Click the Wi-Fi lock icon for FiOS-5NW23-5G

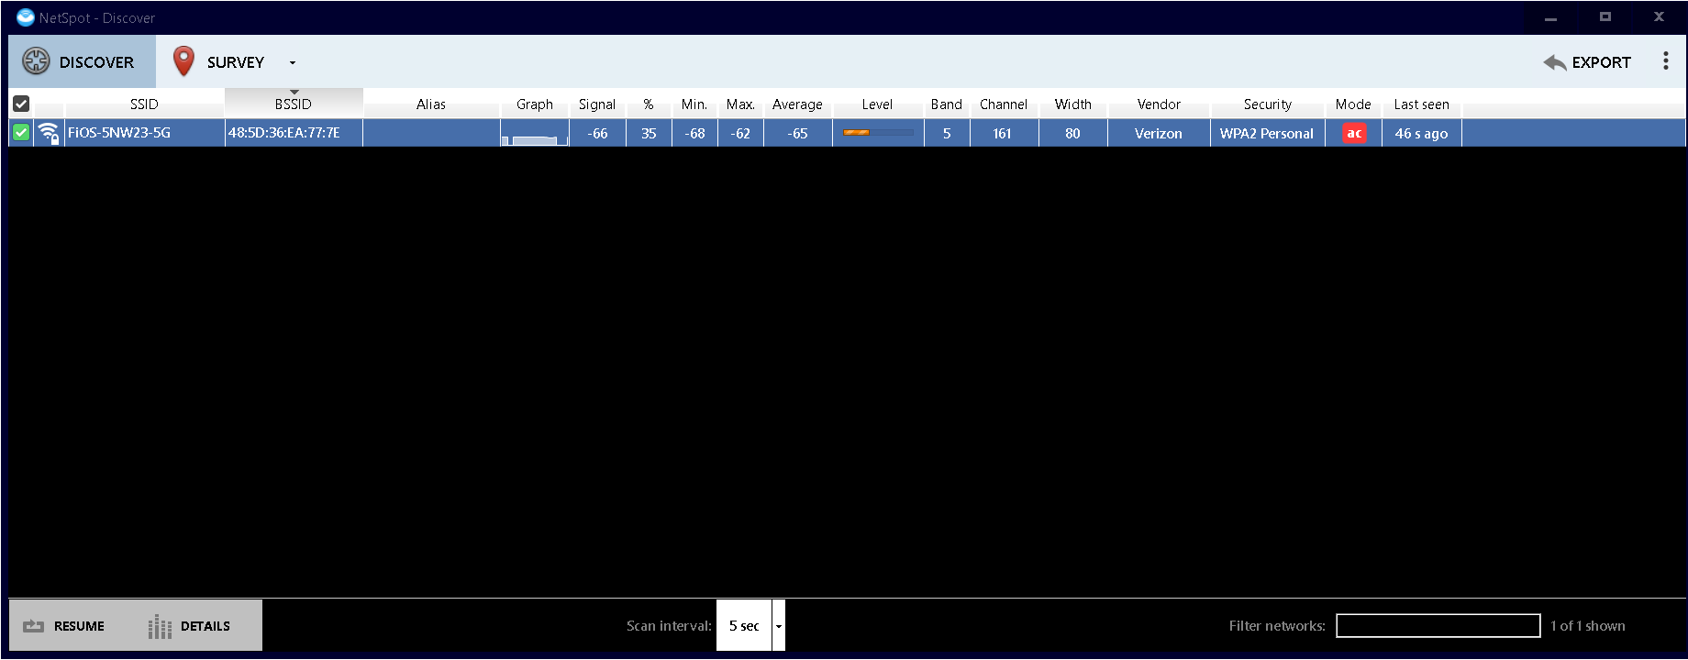pyautogui.click(x=50, y=133)
